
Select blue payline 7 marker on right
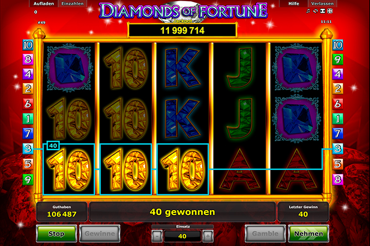337,133
